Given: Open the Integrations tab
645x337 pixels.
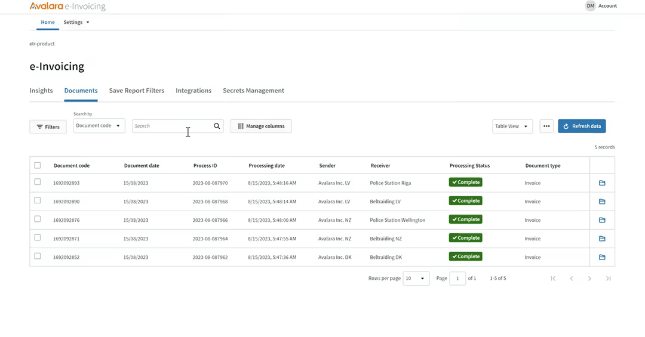Looking at the screenshot, I should [x=193, y=91].
